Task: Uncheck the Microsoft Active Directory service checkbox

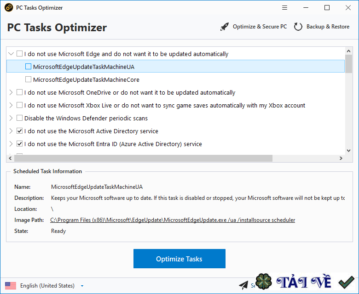Action: click(x=19, y=131)
